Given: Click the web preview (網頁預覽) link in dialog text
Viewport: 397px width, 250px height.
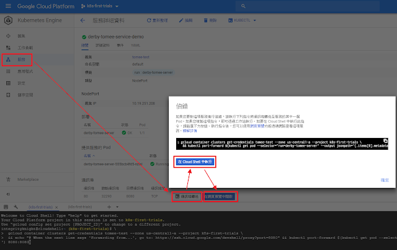Looking at the screenshot, I should pyautogui.click(x=257, y=126).
